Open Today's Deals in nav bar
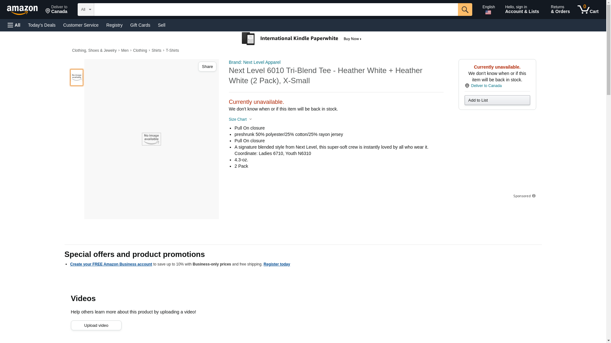 42,25
